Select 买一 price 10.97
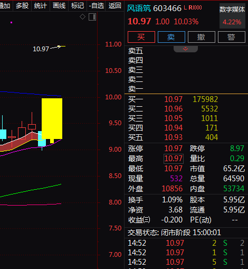The height and width of the screenshot is (269, 248). pos(174,99)
